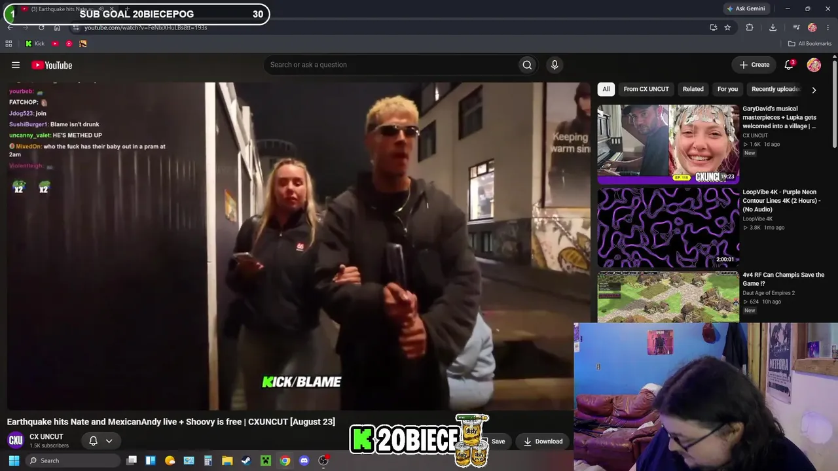Open Chrome downloads icon
The height and width of the screenshot is (471, 838).
(773, 27)
